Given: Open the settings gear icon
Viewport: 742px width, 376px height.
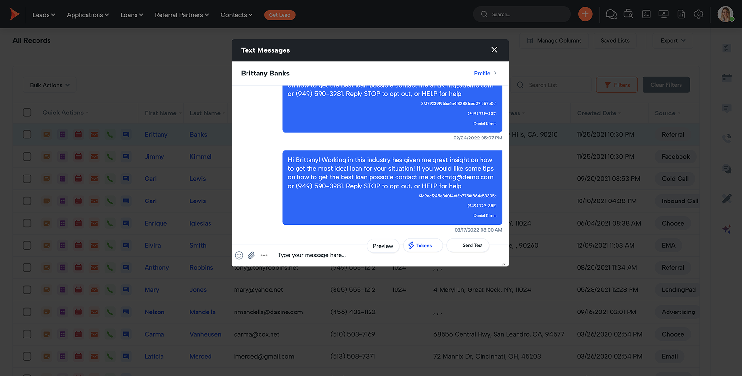Looking at the screenshot, I should pos(698,14).
